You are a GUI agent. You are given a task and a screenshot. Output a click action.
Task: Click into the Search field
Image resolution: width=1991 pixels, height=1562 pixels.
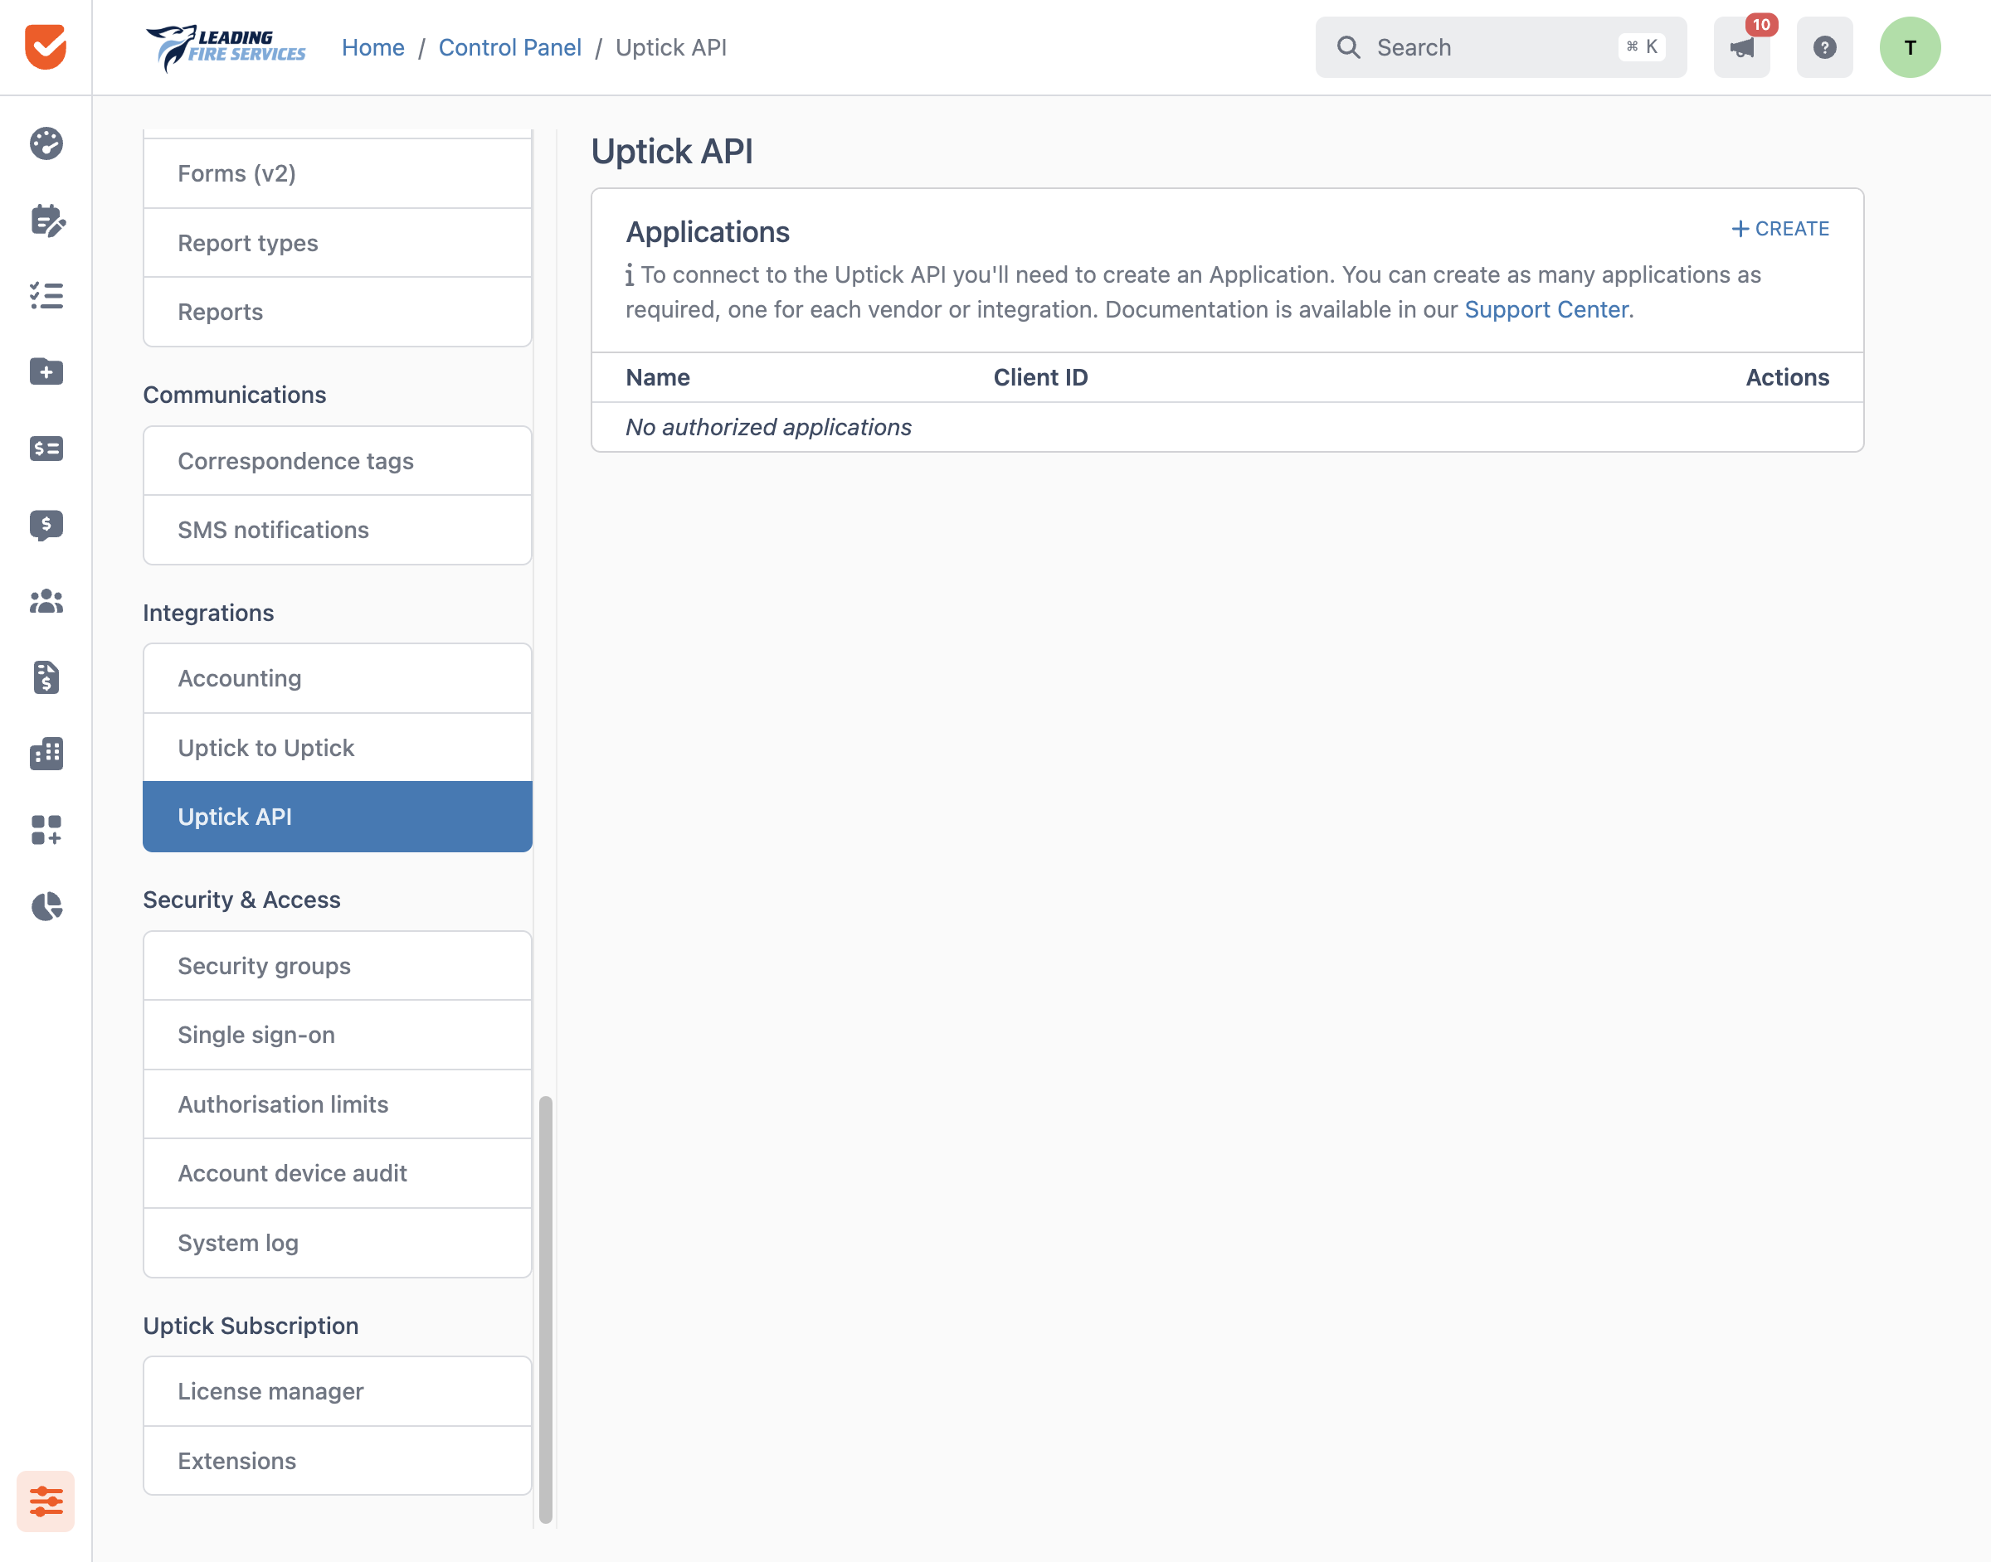[x=1501, y=47]
